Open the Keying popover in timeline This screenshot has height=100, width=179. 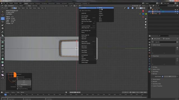13,92
